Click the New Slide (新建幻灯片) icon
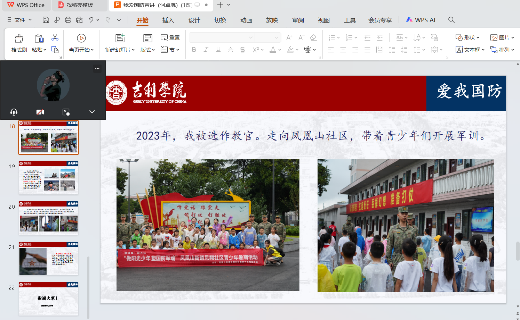The width and height of the screenshot is (520, 320). click(120, 38)
